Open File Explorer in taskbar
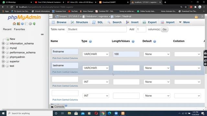This screenshot has width=207, height=116. 69,113
